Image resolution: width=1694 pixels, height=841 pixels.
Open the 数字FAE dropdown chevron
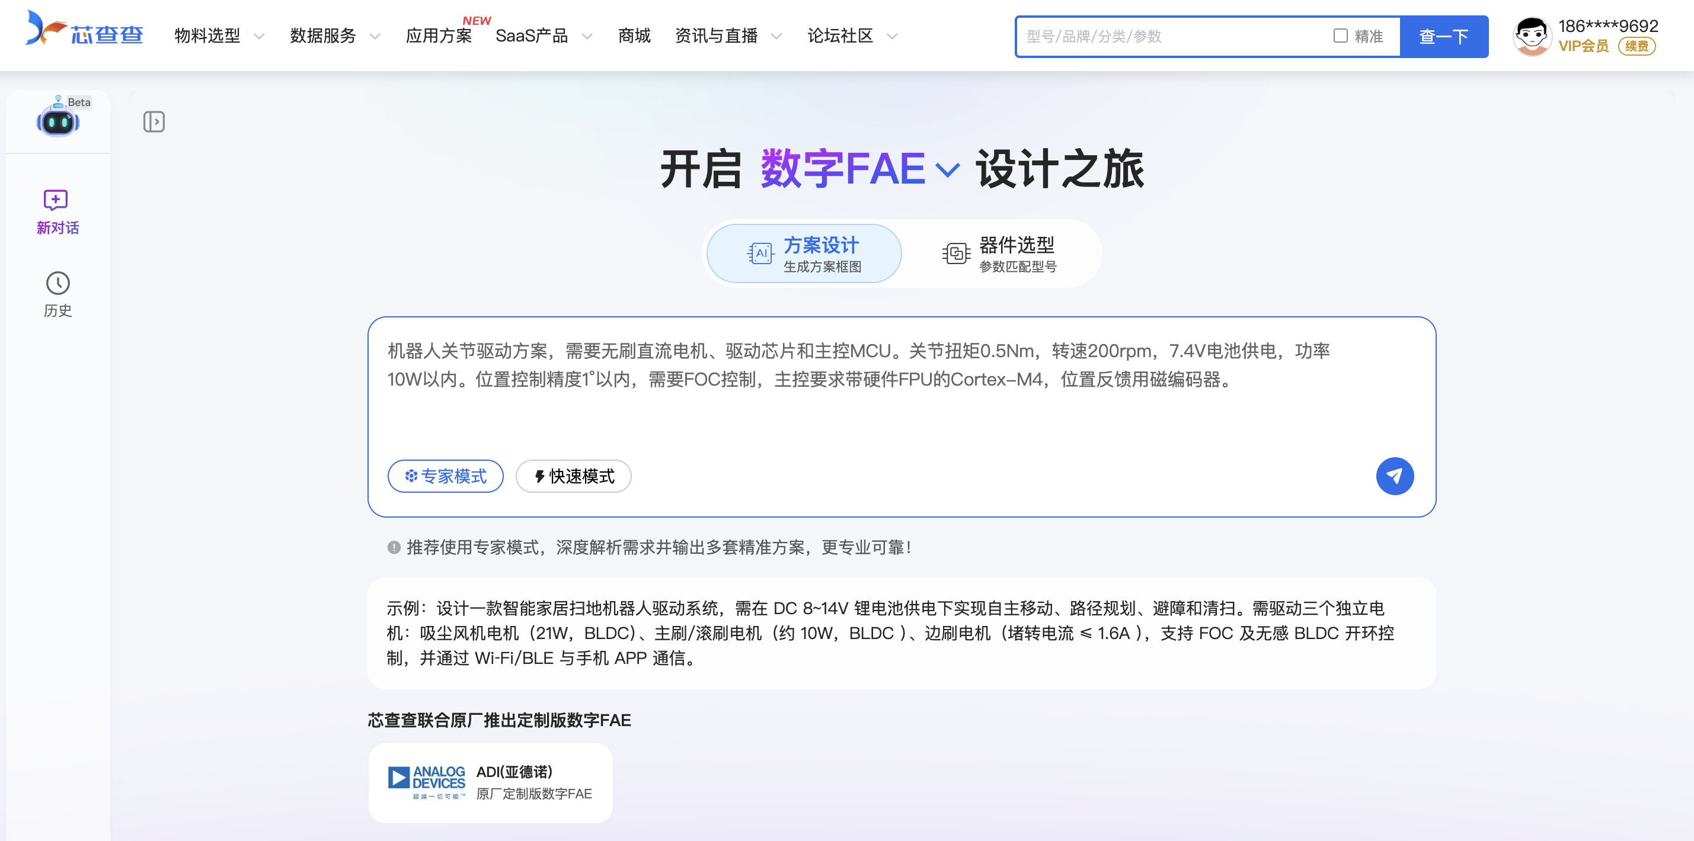(947, 171)
